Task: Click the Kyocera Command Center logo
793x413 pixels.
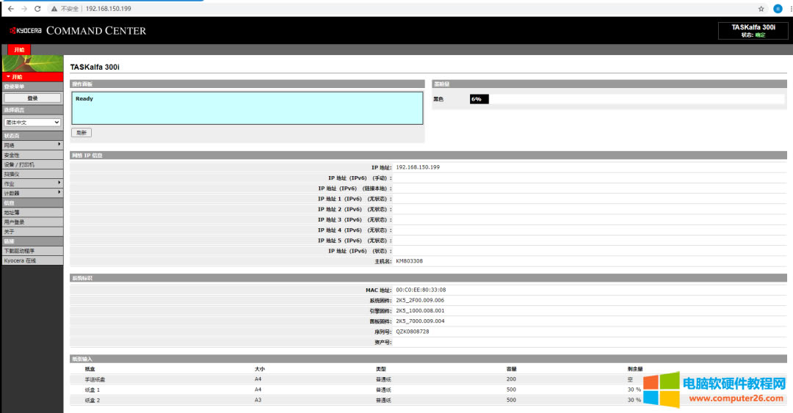Action: point(78,31)
